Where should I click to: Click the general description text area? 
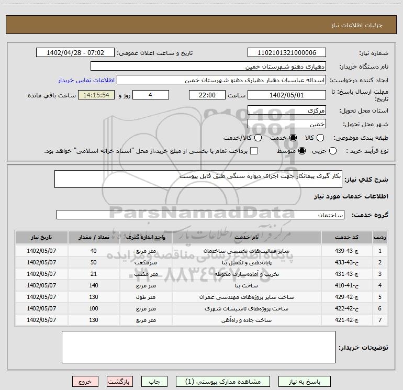pyautogui.click(x=198, y=179)
